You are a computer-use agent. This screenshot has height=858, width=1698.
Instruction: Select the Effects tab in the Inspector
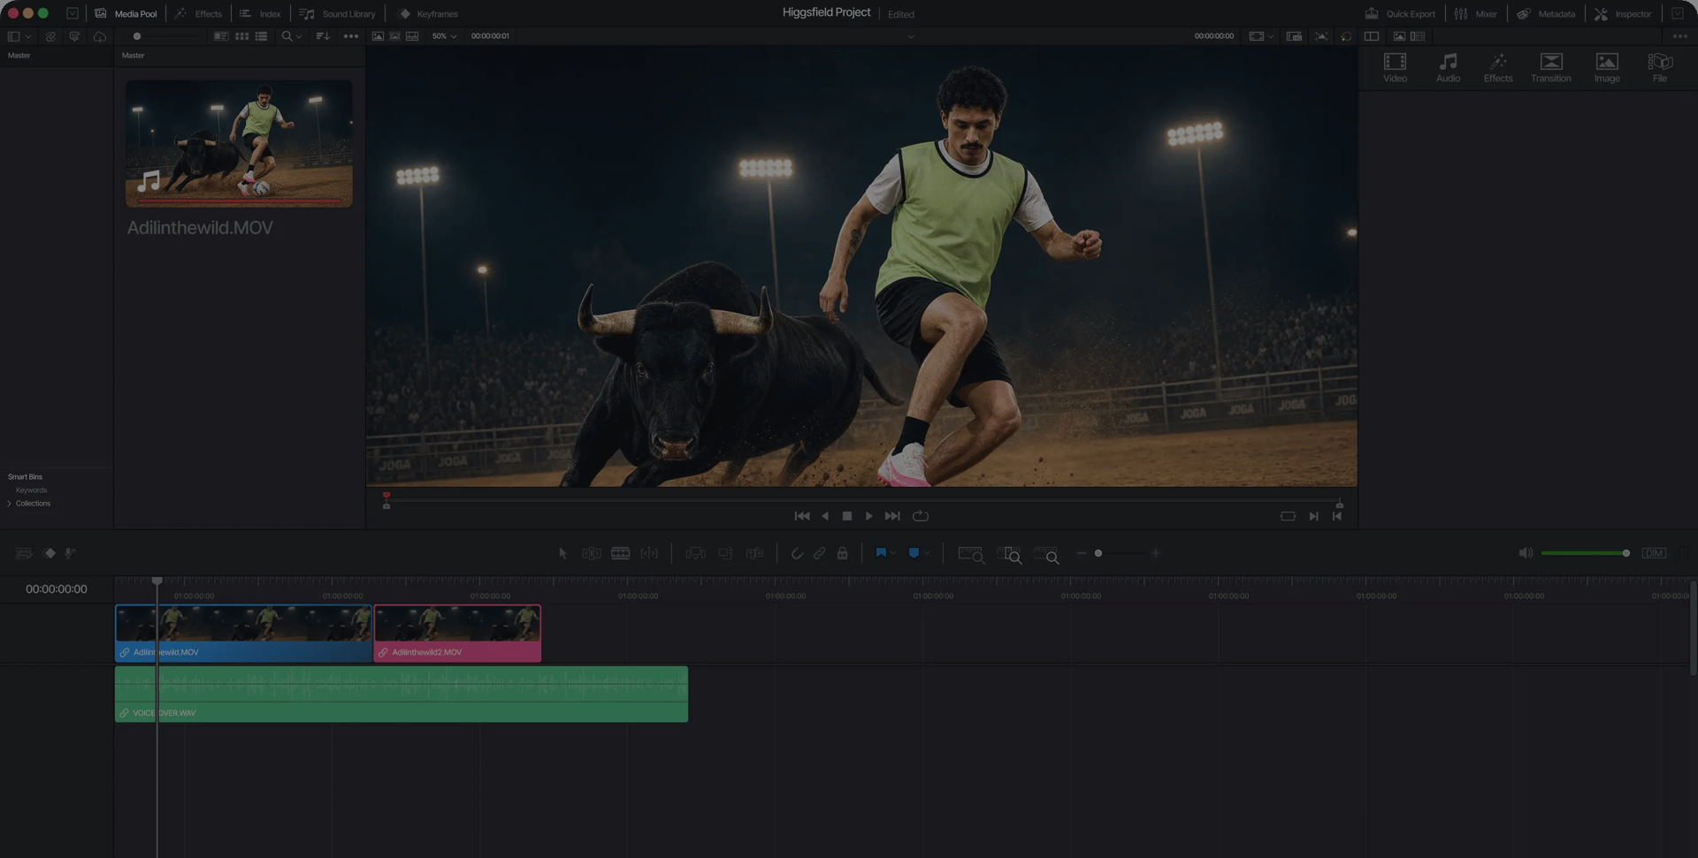1498,67
